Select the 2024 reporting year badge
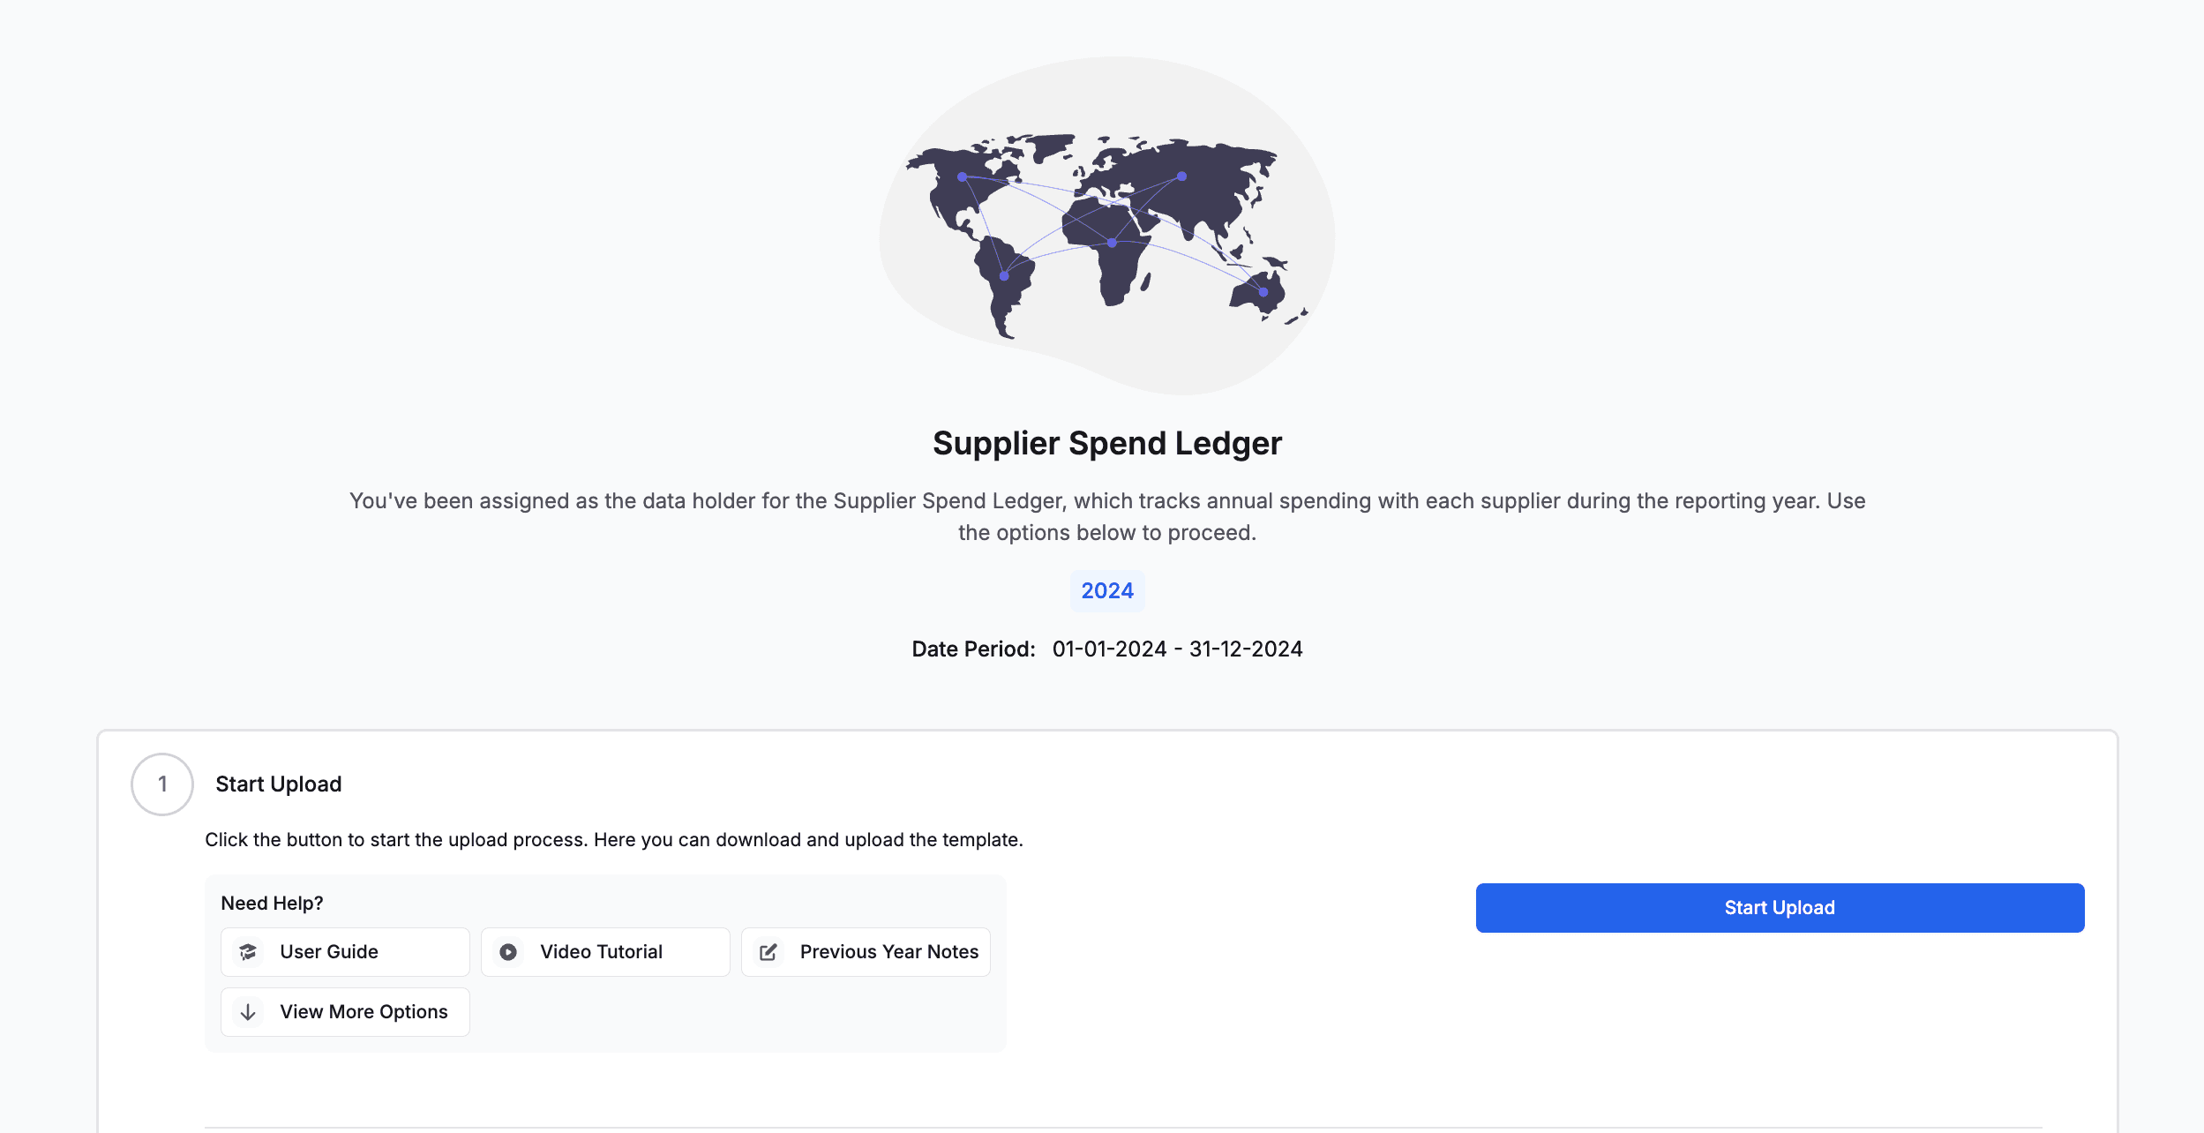This screenshot has width=2204, height=1133. 1107,591
